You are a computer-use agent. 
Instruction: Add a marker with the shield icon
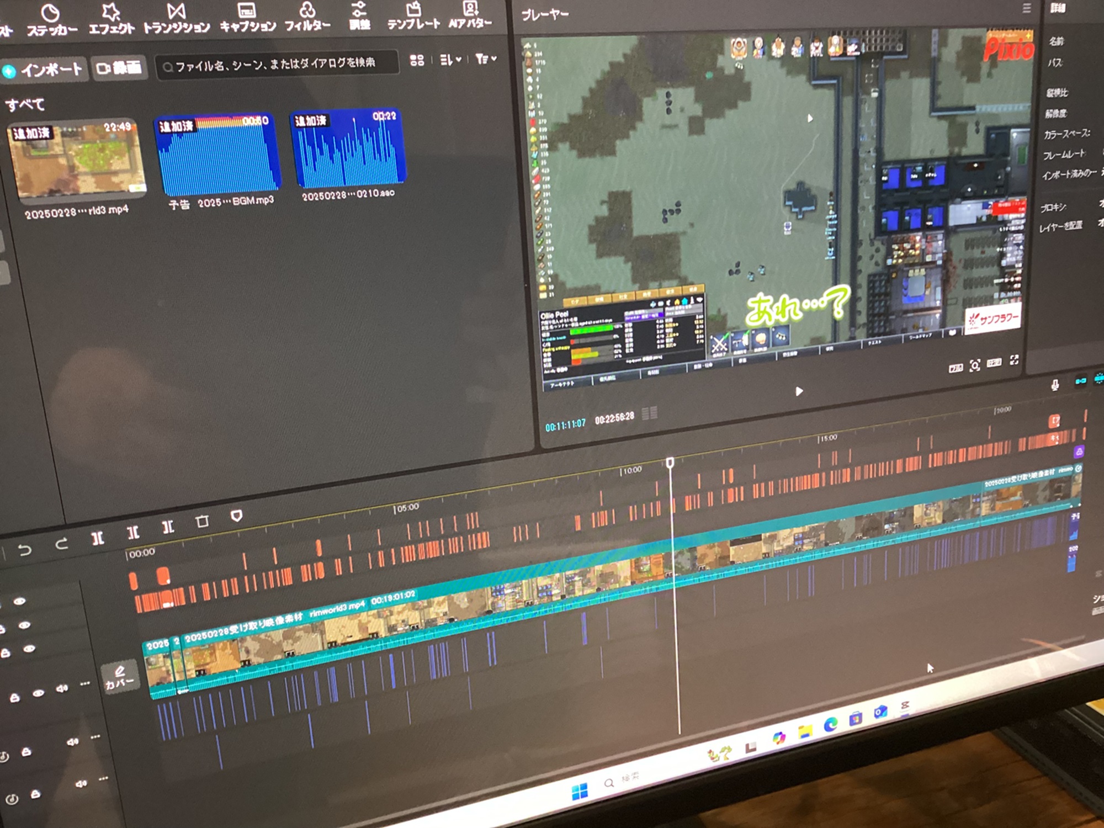[x=236, y=516]
